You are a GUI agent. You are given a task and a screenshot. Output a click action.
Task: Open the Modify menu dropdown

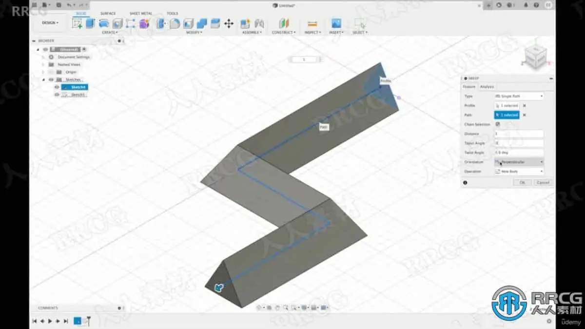194,32
